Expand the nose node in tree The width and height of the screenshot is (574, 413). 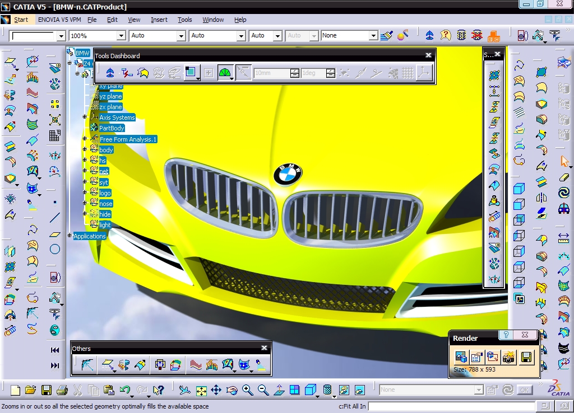pyautogui.click(x=85, y=203)
